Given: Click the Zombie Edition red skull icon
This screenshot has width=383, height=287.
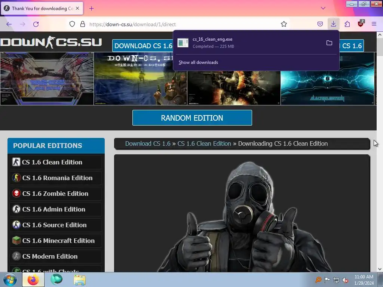Looking at the screenshot, I should coord(16,194).
